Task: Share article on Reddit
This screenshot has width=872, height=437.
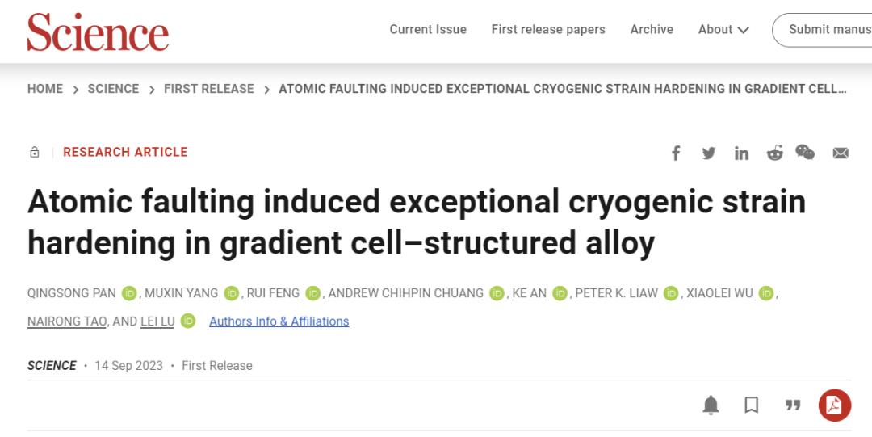Action: coord(774,153)
